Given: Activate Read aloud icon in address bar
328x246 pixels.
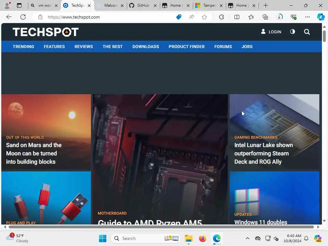Looking at the screenshot, I should (192, 17).
